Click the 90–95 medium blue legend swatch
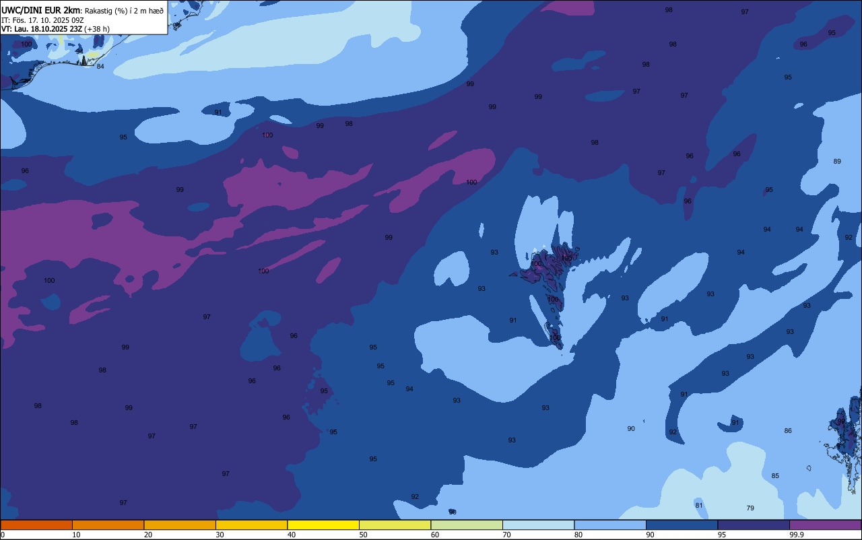Viewport: 862px width, 540px height. pos(682,525)
